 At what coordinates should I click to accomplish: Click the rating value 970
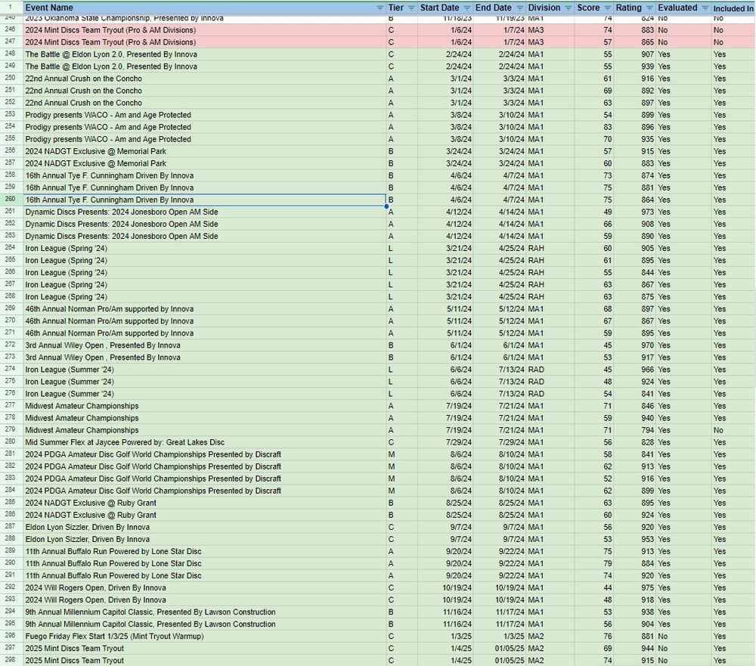pyautogui.click(x=647, y=345)
